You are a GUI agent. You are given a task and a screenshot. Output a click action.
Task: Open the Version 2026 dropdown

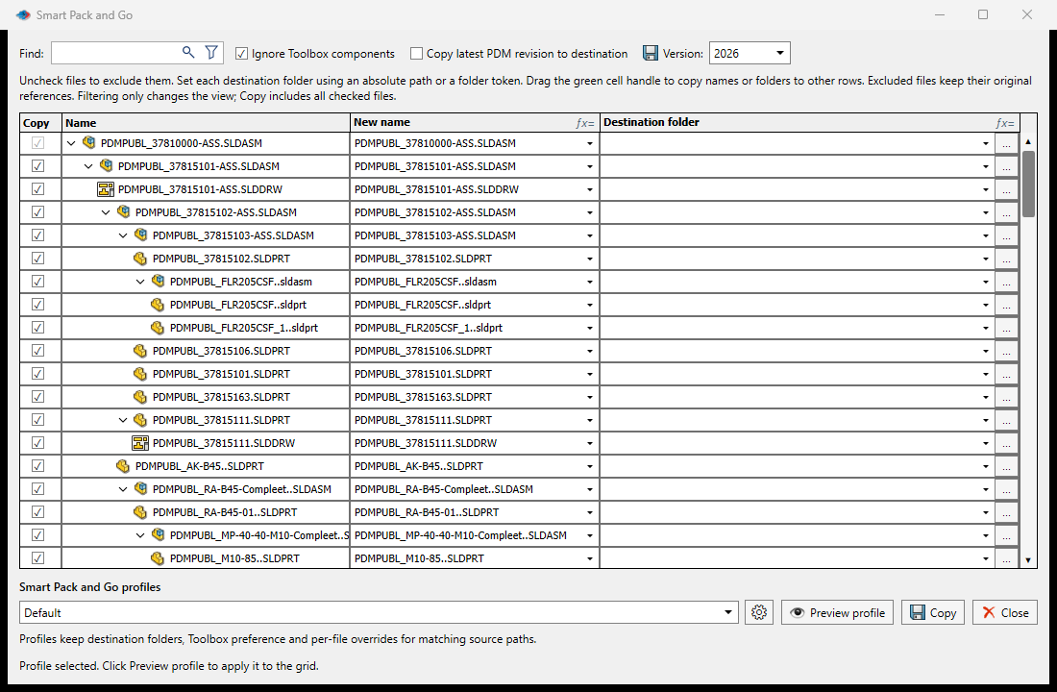[780, 53]
